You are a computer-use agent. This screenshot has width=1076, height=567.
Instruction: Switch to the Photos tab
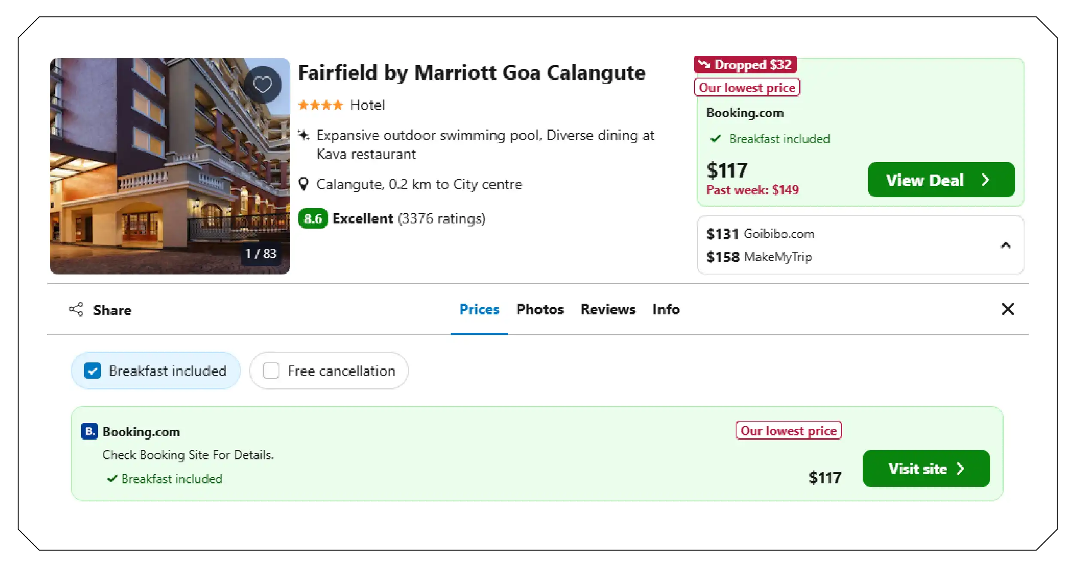coord(540,309)
